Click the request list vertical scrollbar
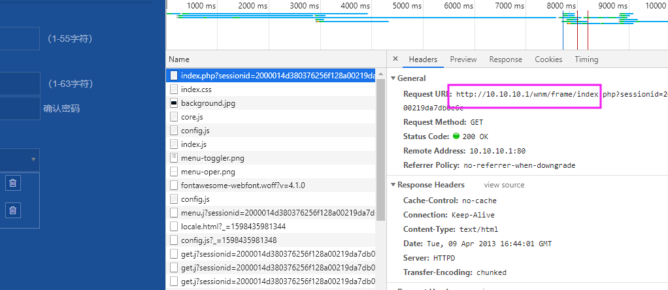The height and width of the screenshot is (290, 668). [380, 149]
